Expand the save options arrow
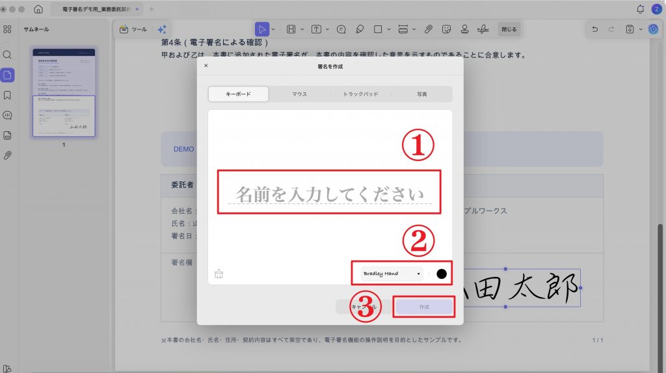The height and width of the screenshot is (373, 666). click(x=641, y=29)
